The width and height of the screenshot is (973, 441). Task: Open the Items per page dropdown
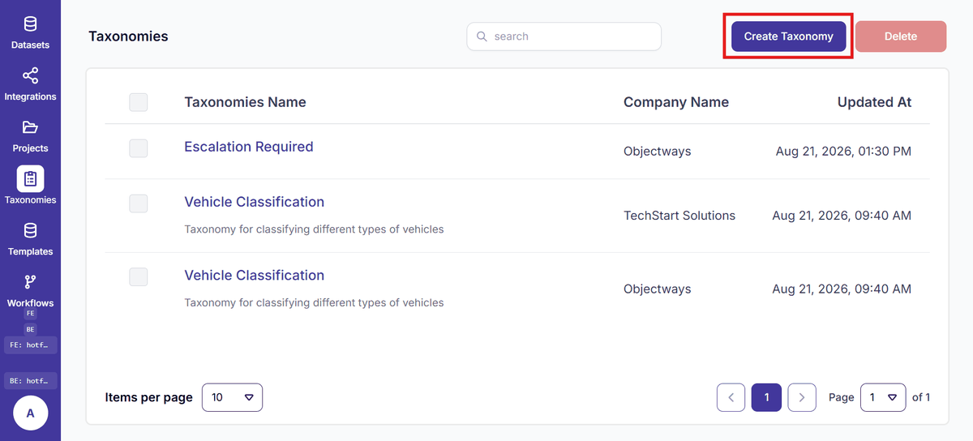(x=232, y=397)
